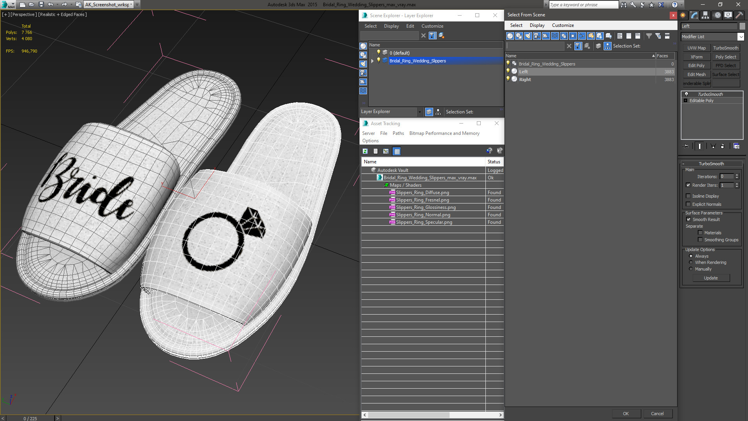
Task: Open the Motion command panel tab
Action: point(717,15)
